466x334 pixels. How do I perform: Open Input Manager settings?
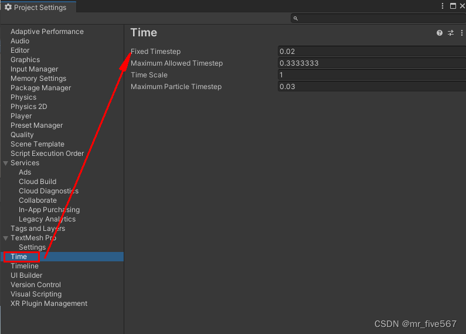point(34,69)
